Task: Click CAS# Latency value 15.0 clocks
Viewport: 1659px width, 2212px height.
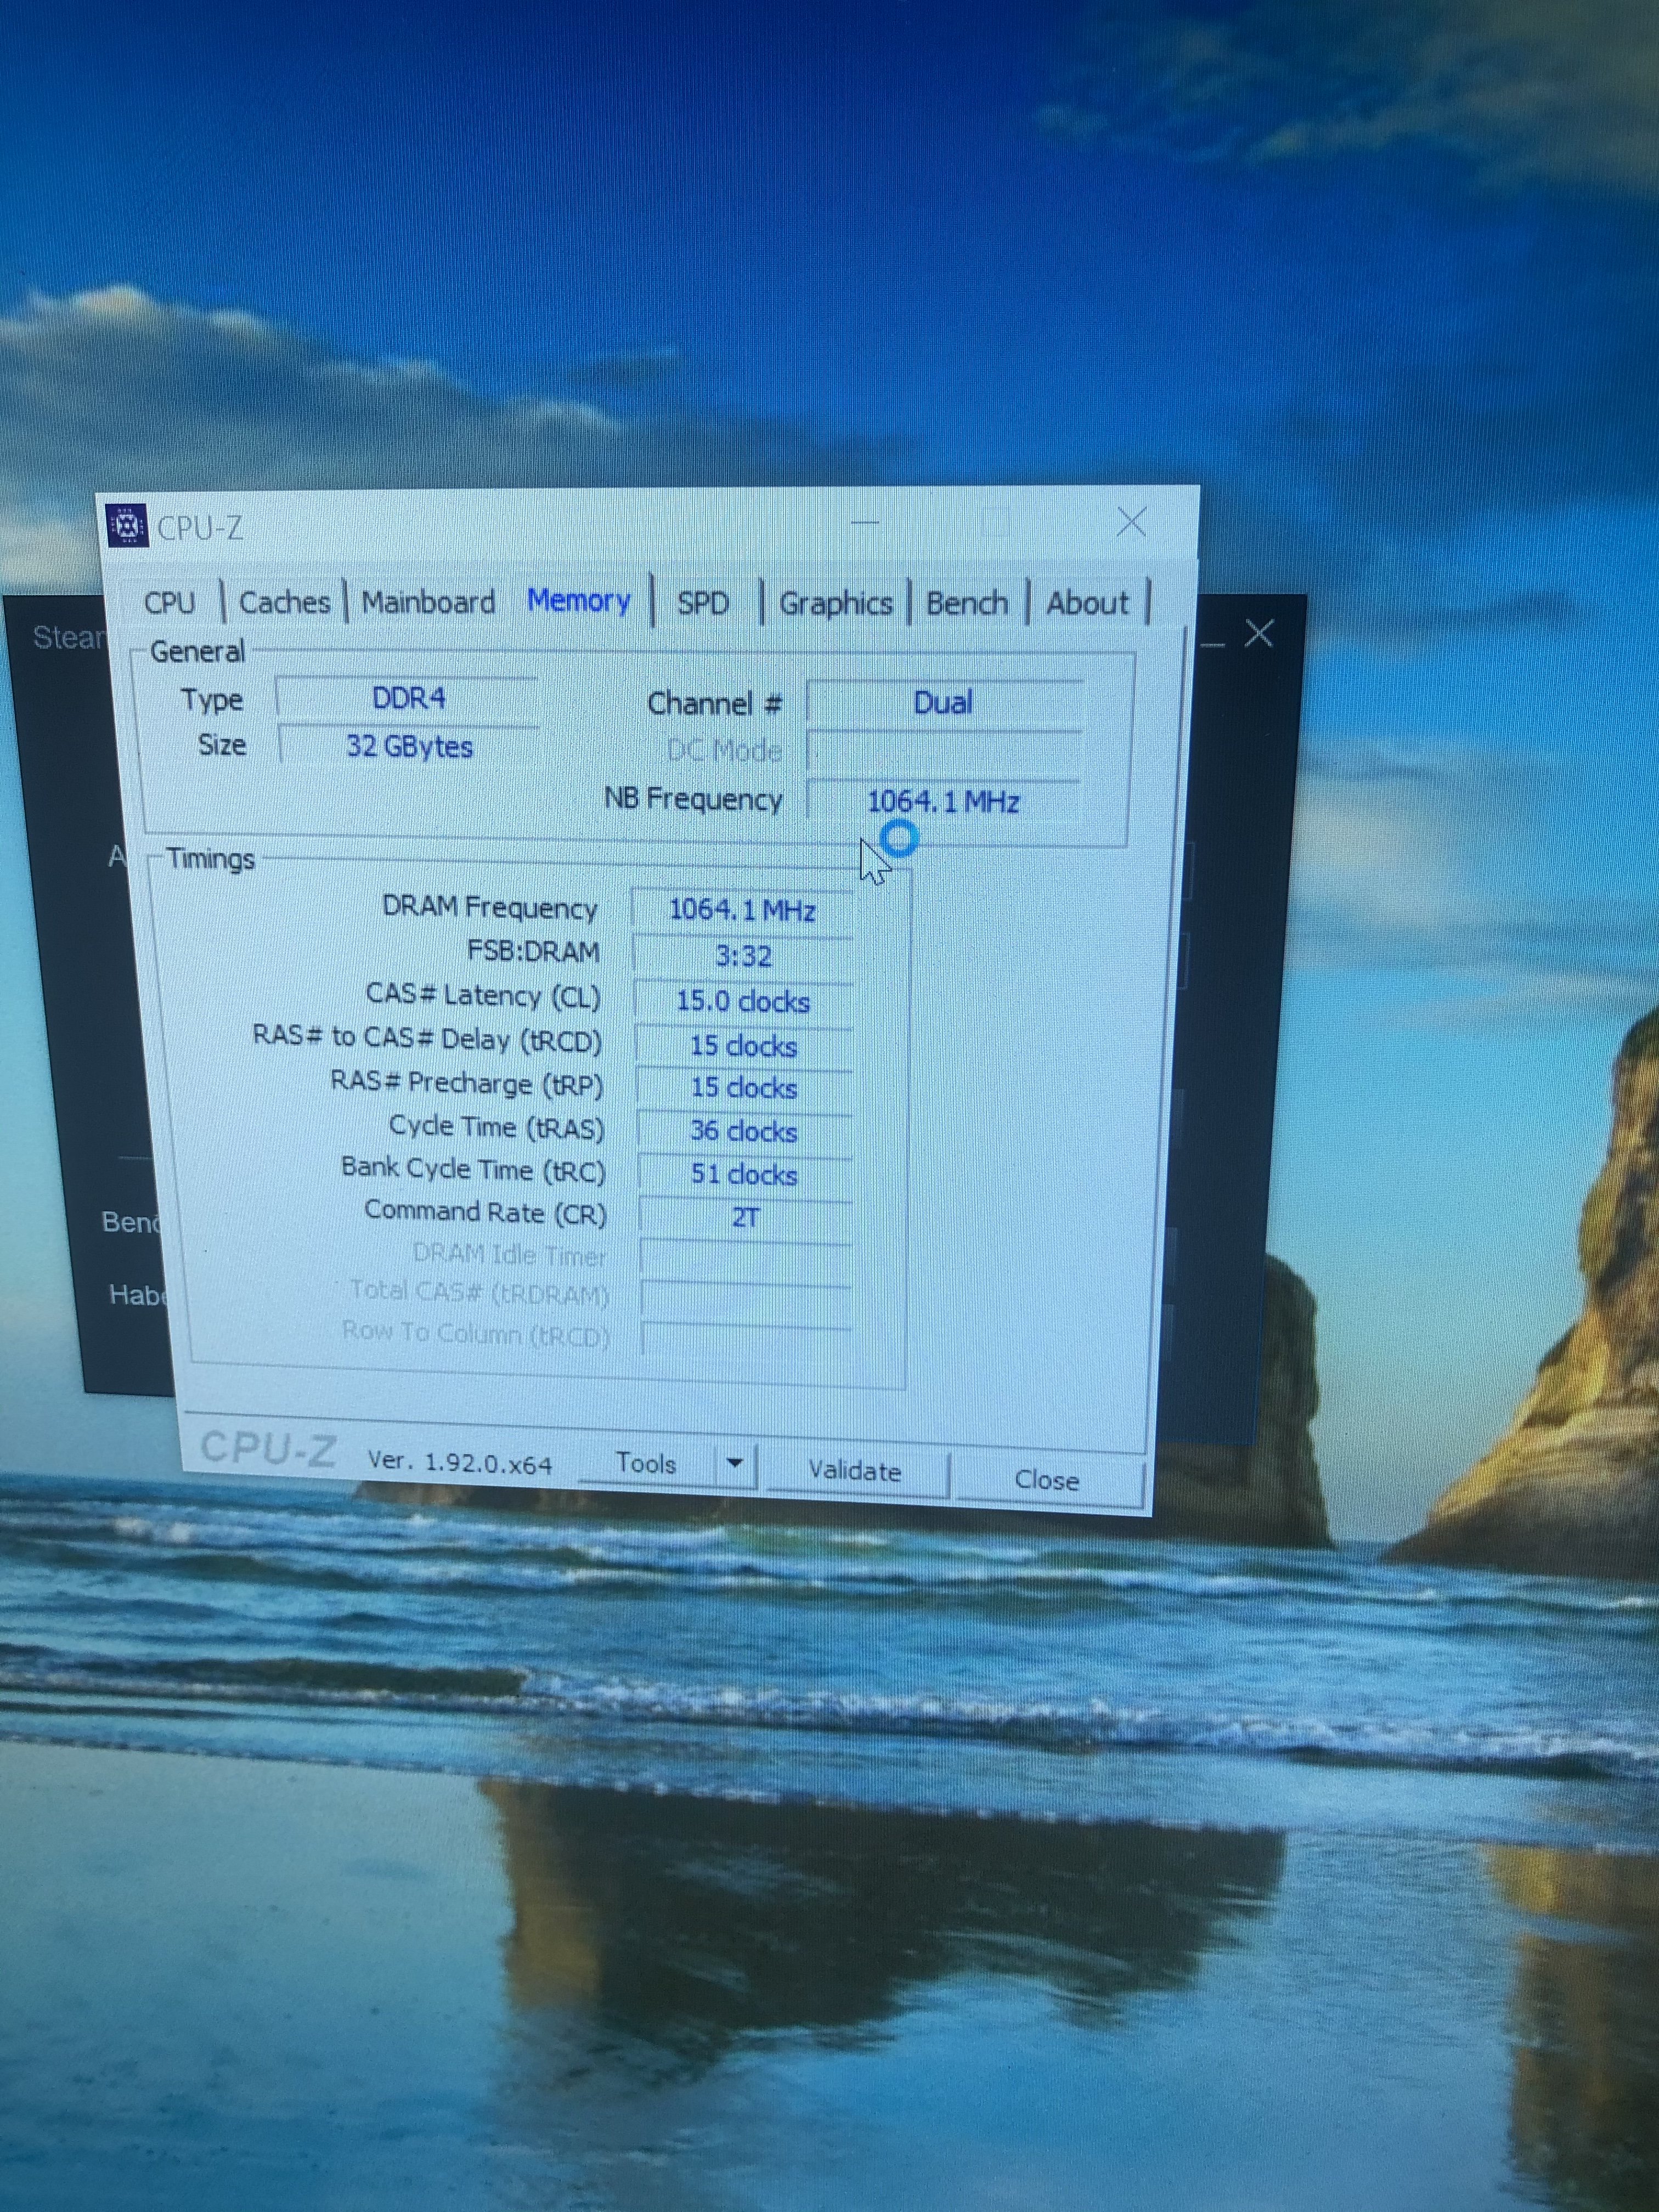Action: click(x=743, y=1001)
